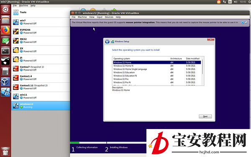
Task: Launch Terminal from the dock
Action: coord(5,51)
